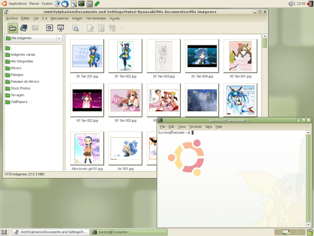Open the Ir a menu

[x=45, y=19]
